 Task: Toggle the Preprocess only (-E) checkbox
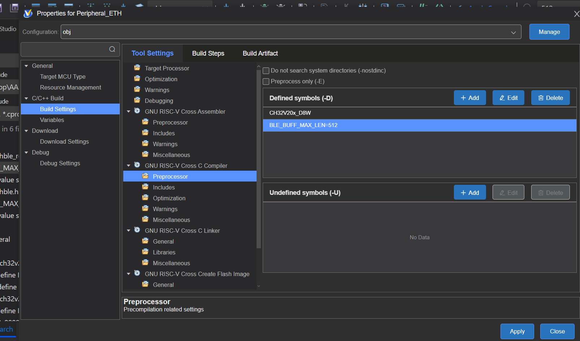coord(266,82)
